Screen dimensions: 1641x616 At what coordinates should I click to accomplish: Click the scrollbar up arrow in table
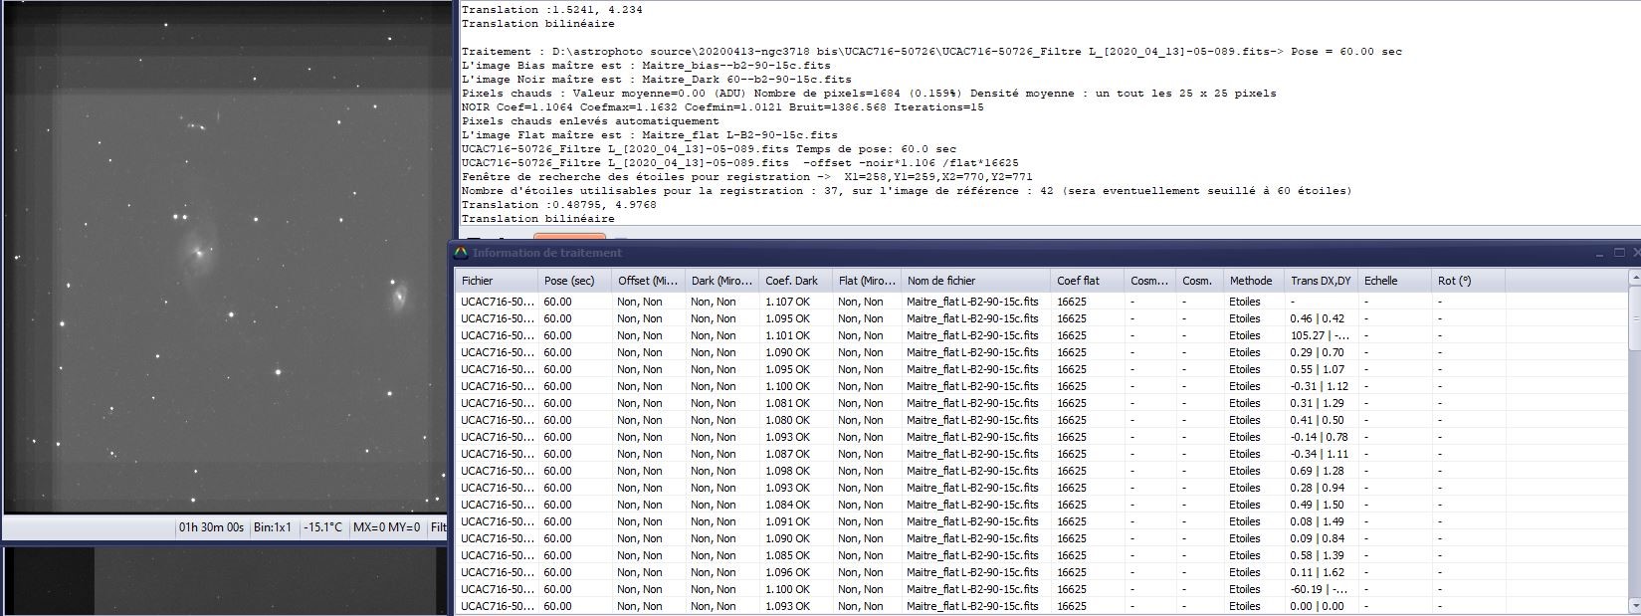coord(1634,277)
